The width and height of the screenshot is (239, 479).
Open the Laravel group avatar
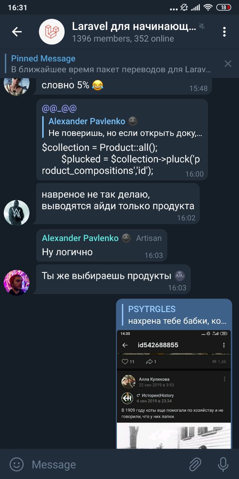52,32
